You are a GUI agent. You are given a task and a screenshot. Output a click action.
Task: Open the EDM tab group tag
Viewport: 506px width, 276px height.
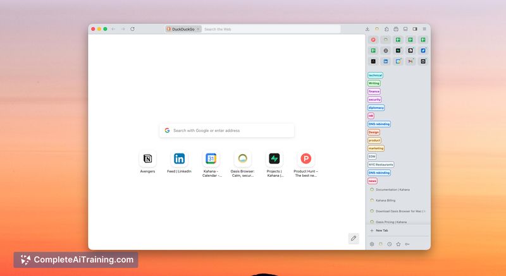pos(372,157)
